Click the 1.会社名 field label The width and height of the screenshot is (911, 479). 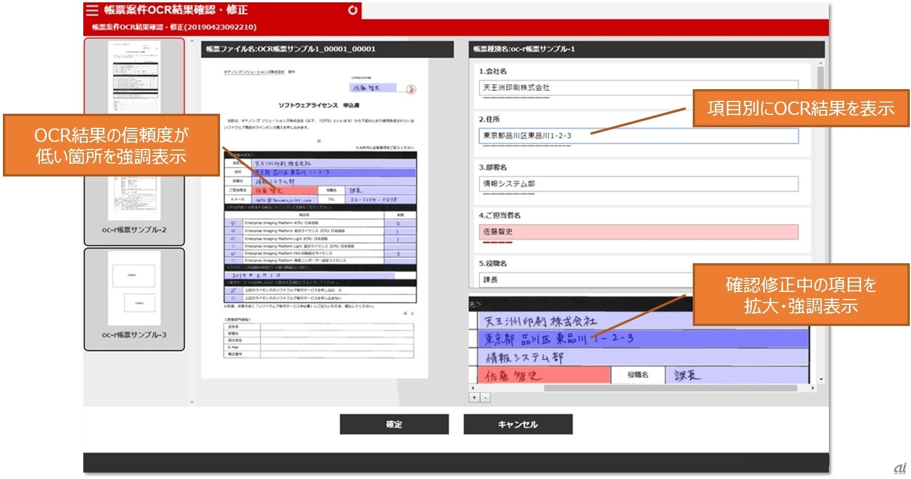click(x=493, y=72)
